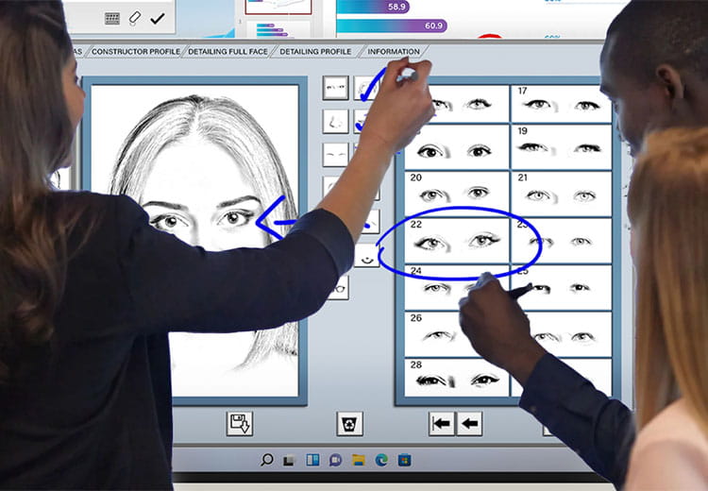The image size is (708, 491).
Task: Pick eye pair thumbnail number 21
Action: pyautogui.click(x=559, y=194)
